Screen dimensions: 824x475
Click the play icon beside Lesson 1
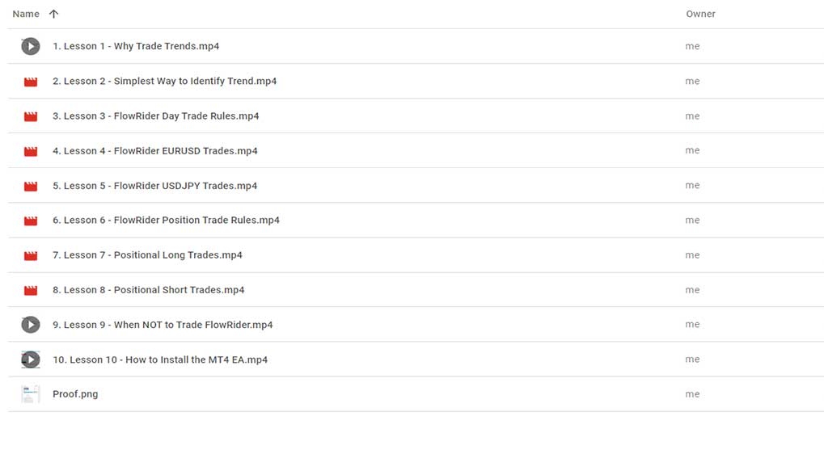(31, 47)
